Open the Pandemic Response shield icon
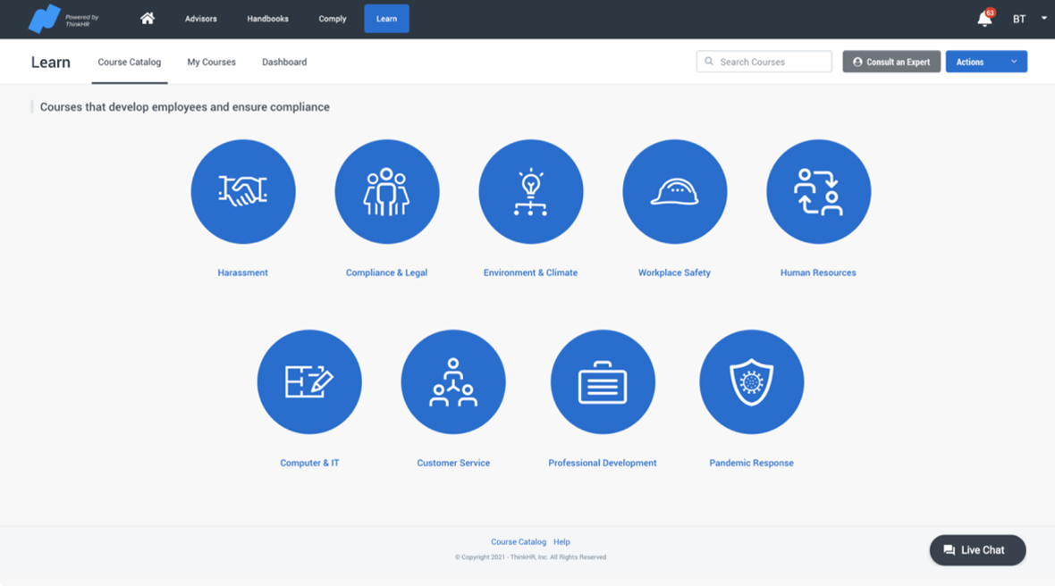The width and height of the screenshot is (1055, 586). 751,382
